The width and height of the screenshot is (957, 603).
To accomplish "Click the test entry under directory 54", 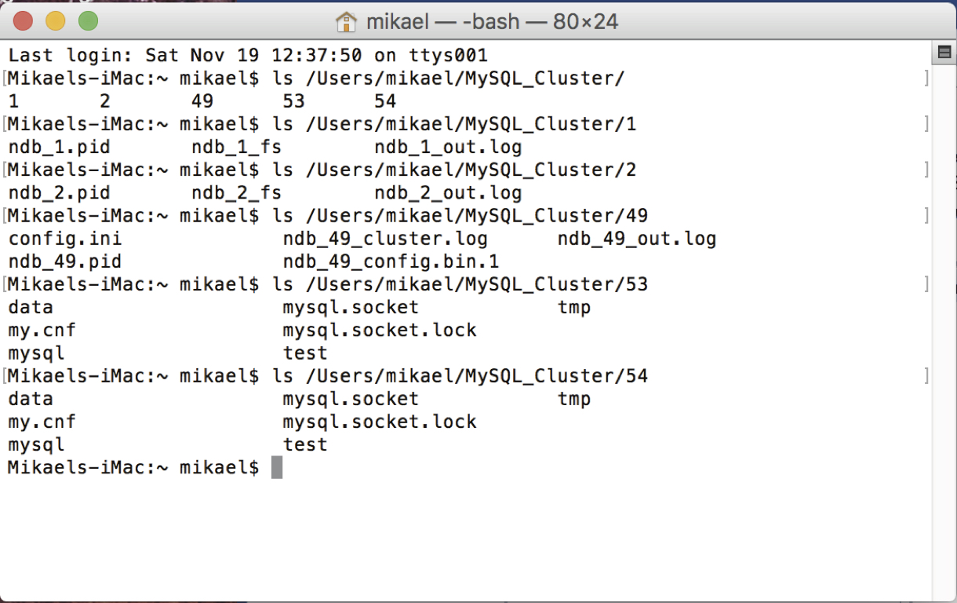I will pyautogui.click(x=304, y=444).
